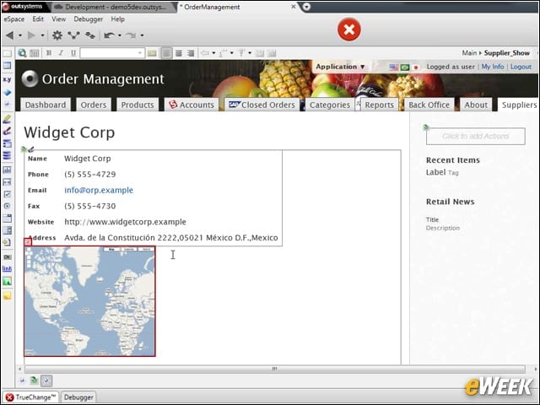Close the OrderManagement tab

[294, 7]
